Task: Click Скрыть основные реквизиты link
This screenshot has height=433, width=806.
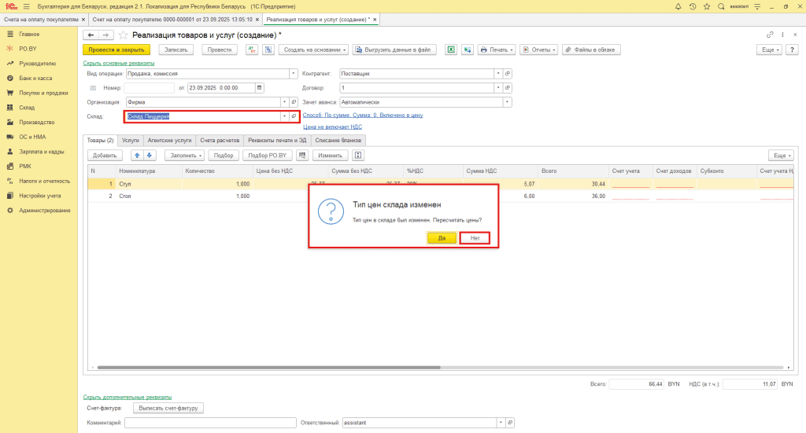Action: [x=118, y=63]
